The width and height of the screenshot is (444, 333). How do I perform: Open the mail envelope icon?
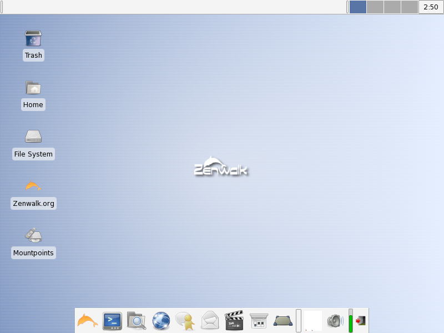tap(210, 320)
